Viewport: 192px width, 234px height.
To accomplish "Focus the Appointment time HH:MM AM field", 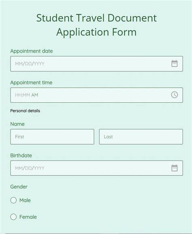I will point(96,95).
